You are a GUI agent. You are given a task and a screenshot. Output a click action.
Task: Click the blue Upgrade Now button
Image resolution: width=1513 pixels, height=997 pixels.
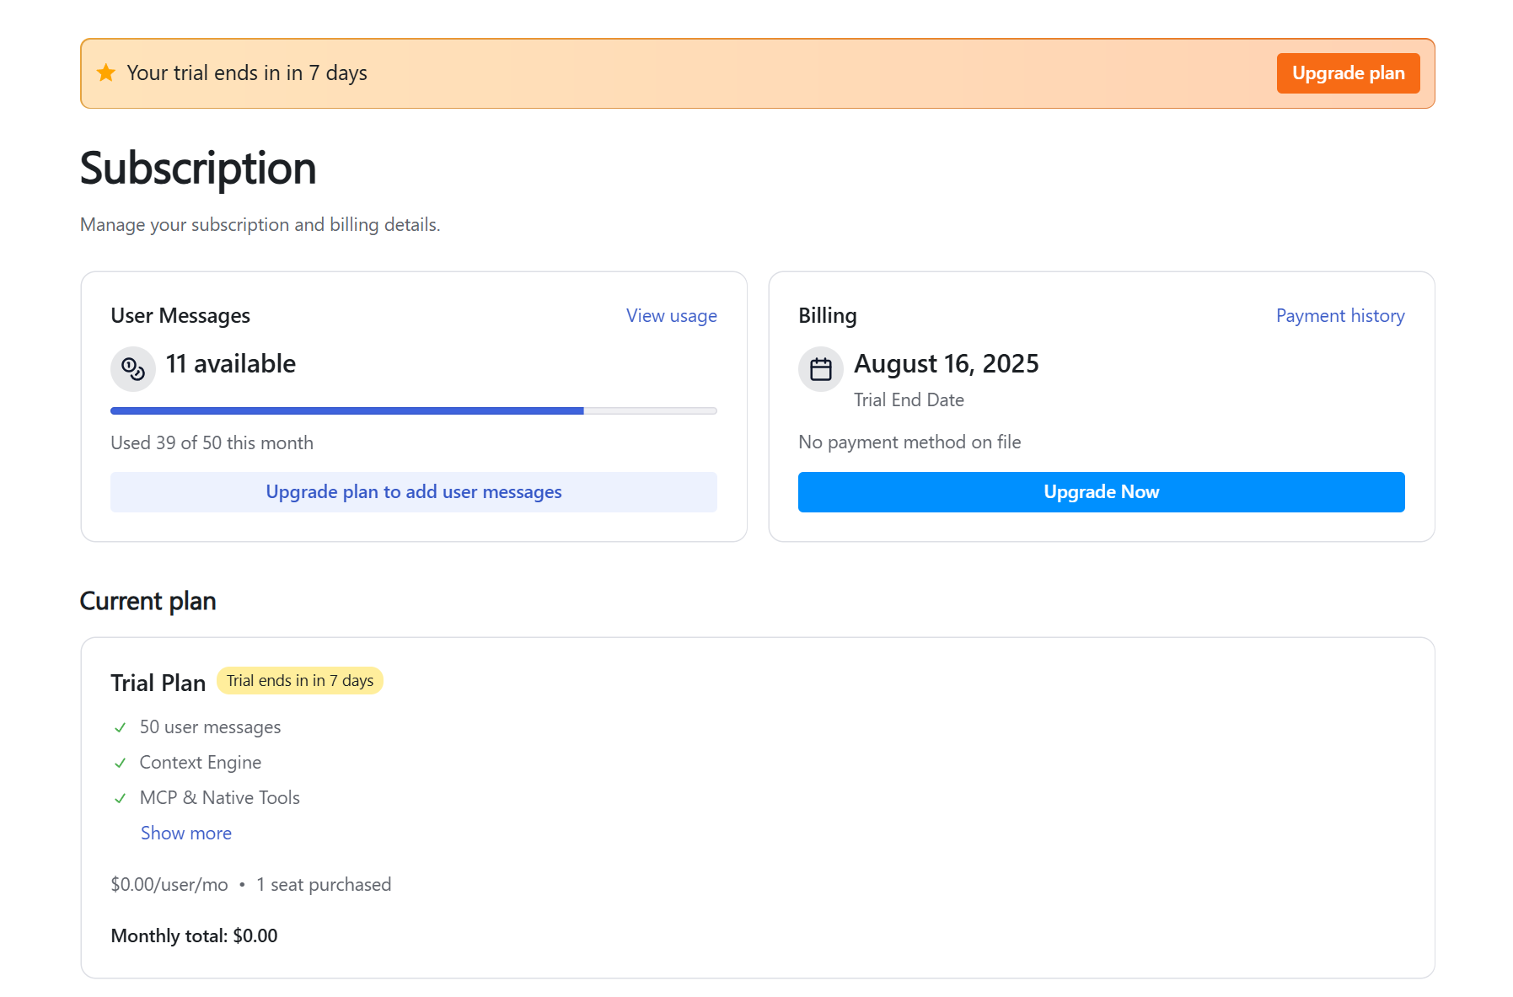point(1101,492)
